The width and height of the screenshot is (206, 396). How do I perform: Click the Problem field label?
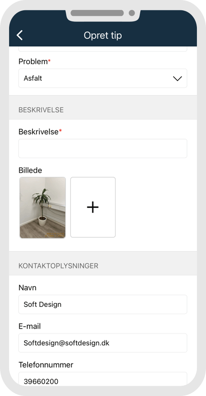pyautogui.click(x=33, y=61)
